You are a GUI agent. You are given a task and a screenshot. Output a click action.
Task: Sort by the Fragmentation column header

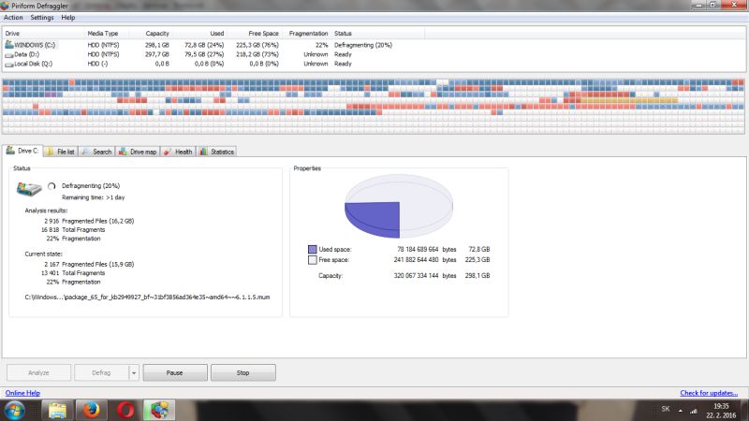(308, 34)
